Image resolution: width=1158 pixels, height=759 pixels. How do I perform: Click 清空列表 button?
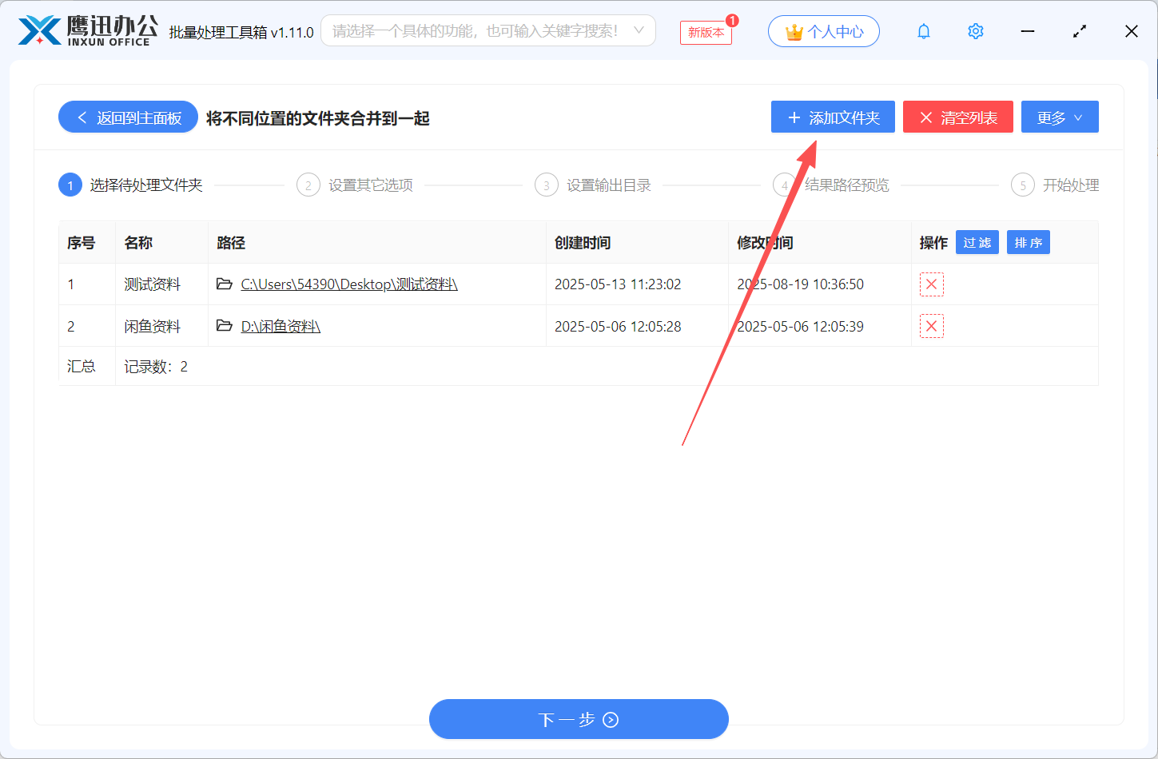tap(958, 117)
